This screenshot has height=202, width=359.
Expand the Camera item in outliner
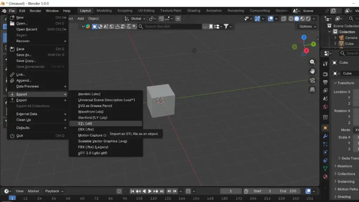pos(336,38)
